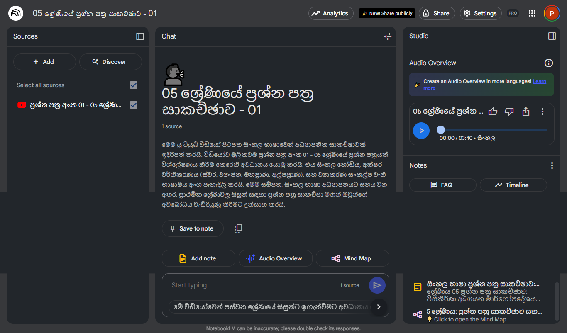
Task: Click the Google apps grid icon
Action: coord(532,13)
